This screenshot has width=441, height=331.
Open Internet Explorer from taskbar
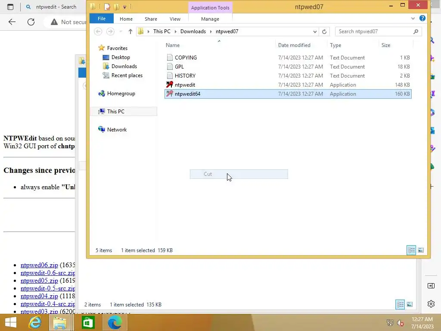pos(35,322)
